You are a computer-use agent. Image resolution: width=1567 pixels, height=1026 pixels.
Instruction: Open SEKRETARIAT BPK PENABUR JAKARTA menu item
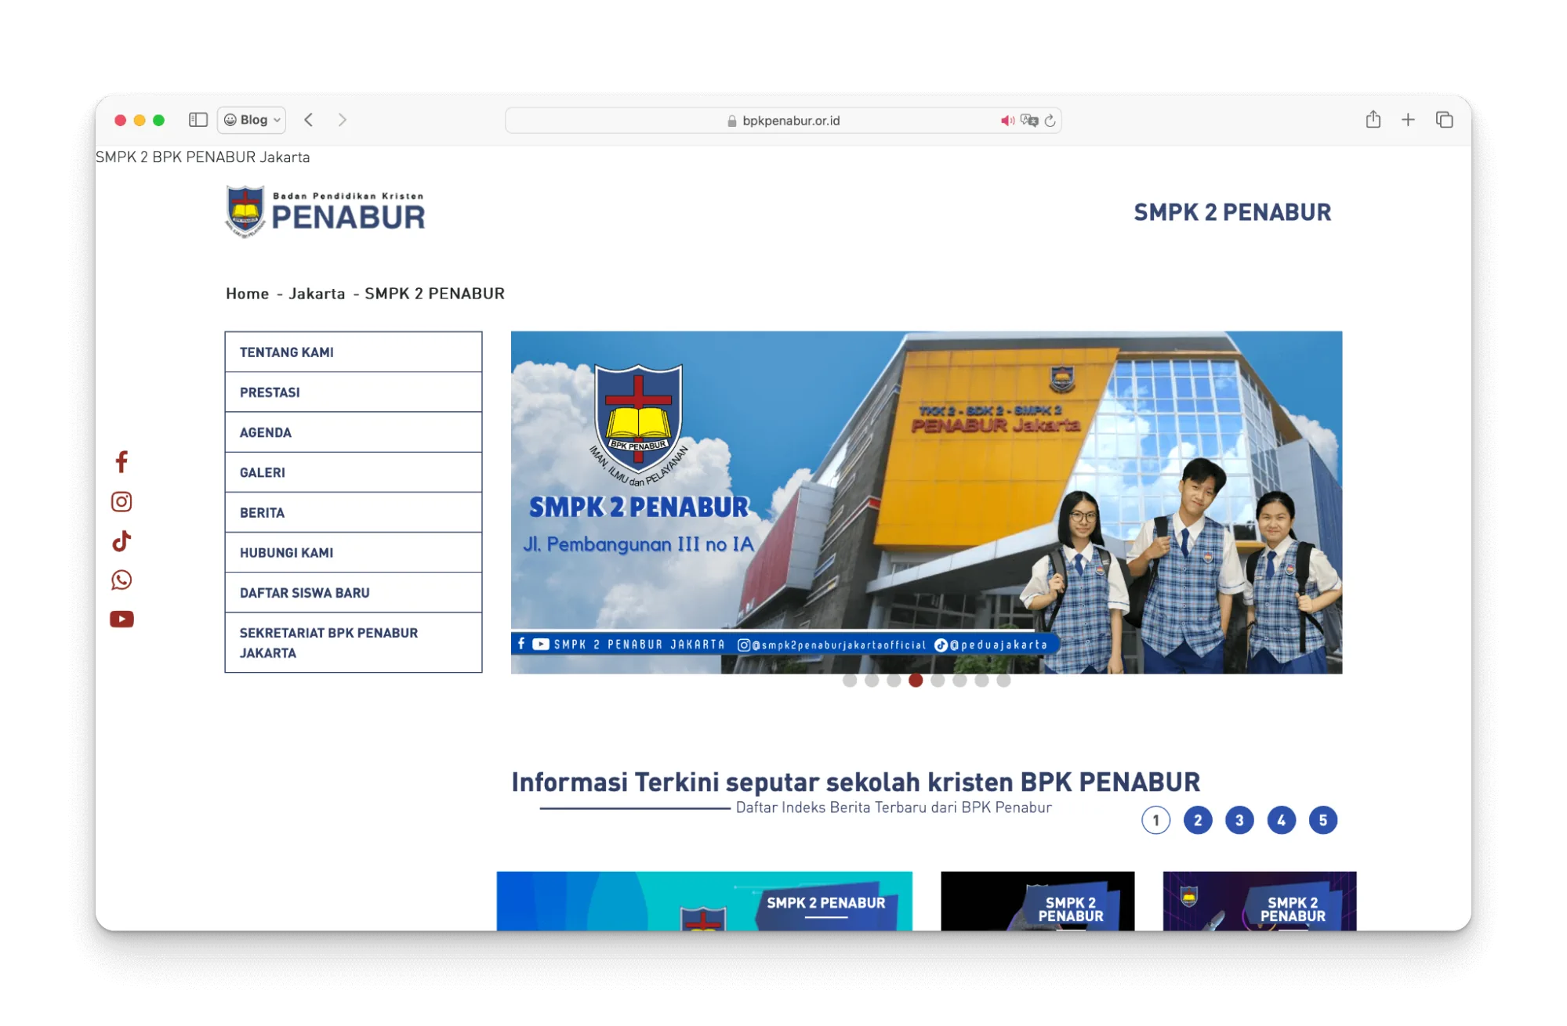pyautogui.click(x=354, y=642)
